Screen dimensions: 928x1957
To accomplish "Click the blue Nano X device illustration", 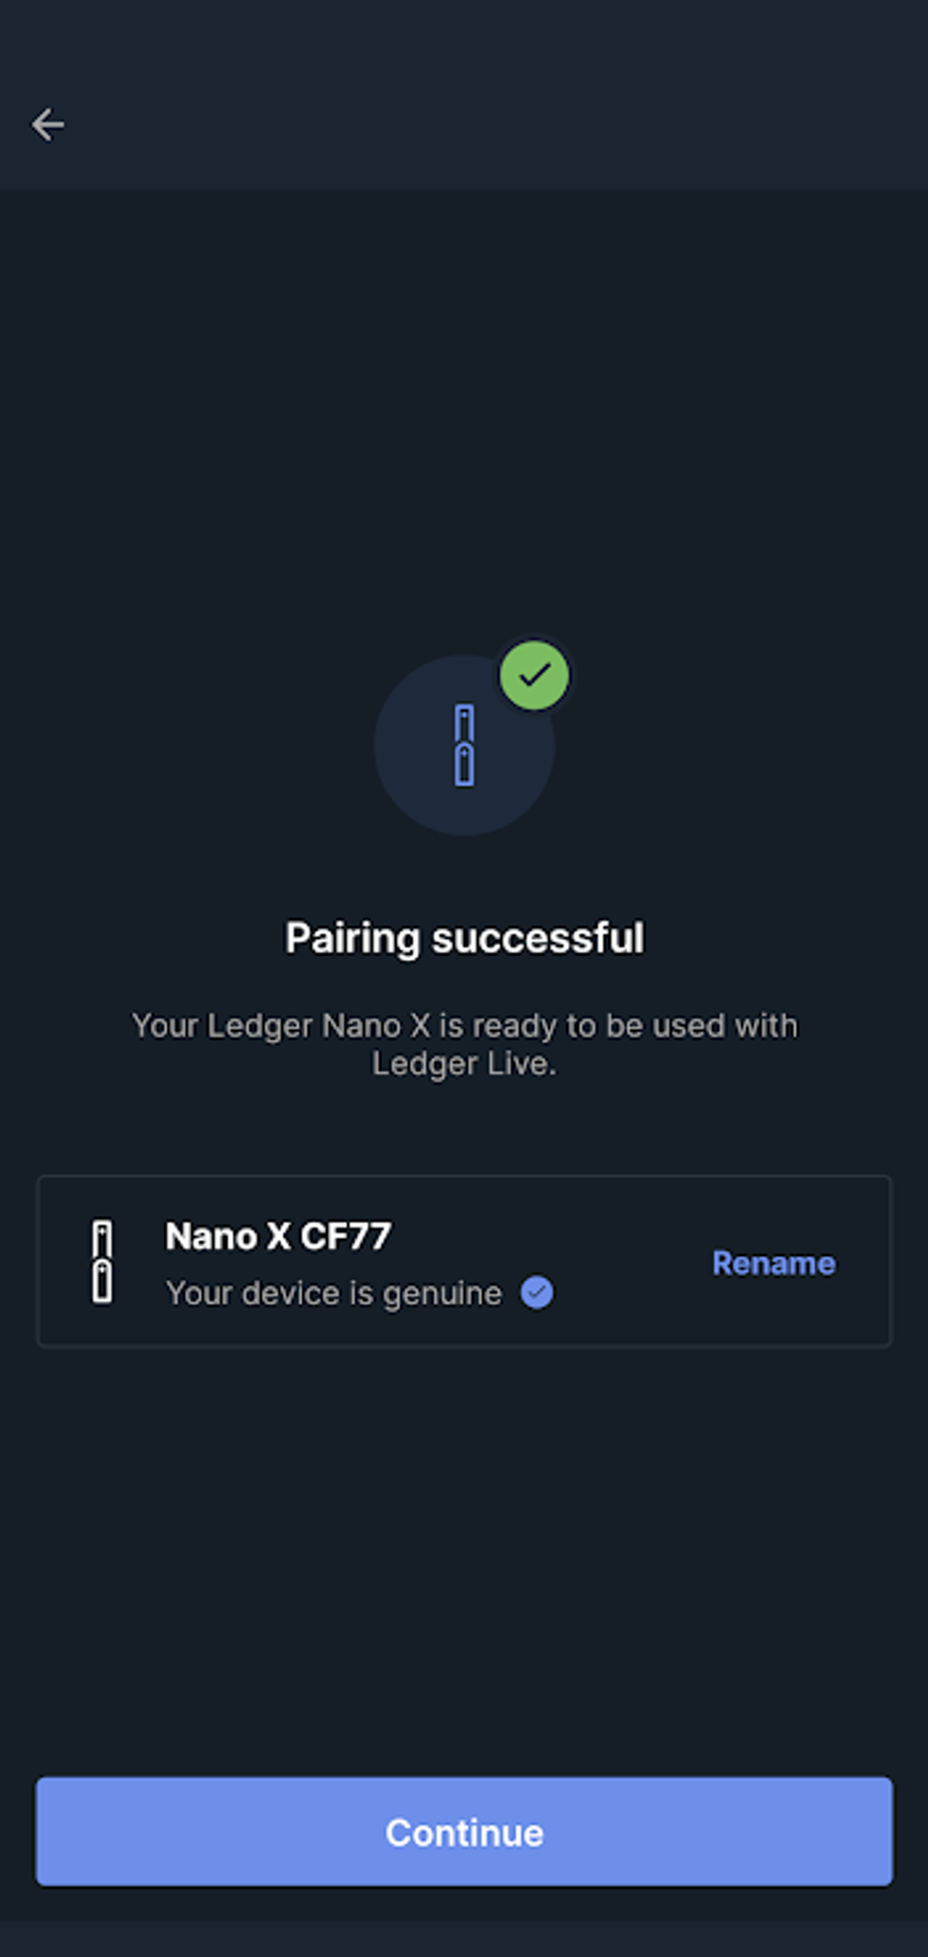I will click(464, 745).
